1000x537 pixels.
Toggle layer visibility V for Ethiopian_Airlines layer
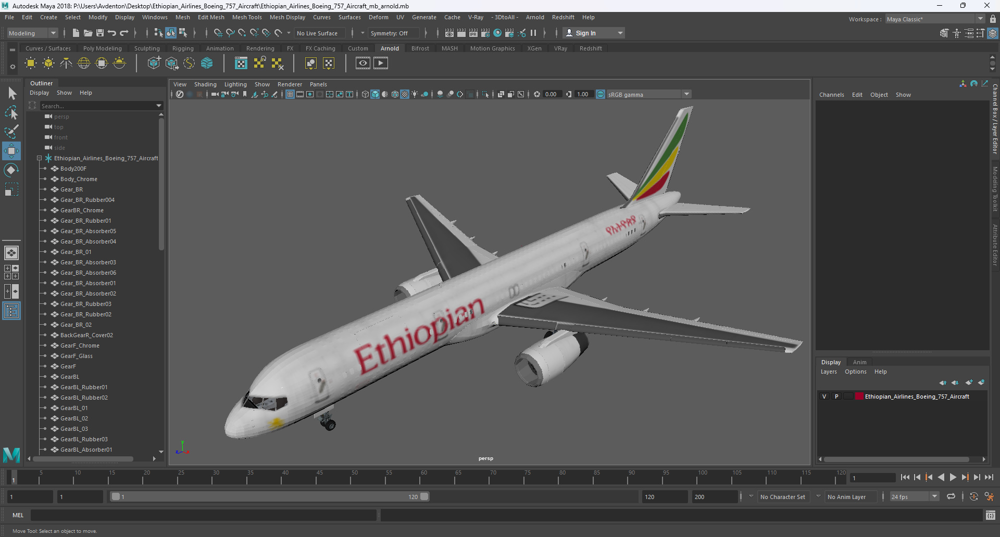click(824, 397)
